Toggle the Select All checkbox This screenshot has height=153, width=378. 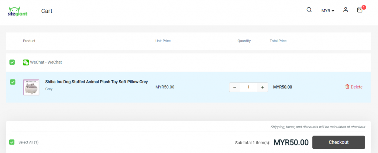[12, 142]
